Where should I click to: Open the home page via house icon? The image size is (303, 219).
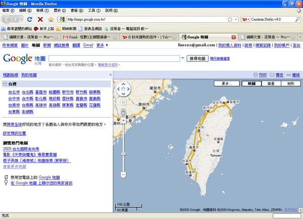click(x=51, y=19)
